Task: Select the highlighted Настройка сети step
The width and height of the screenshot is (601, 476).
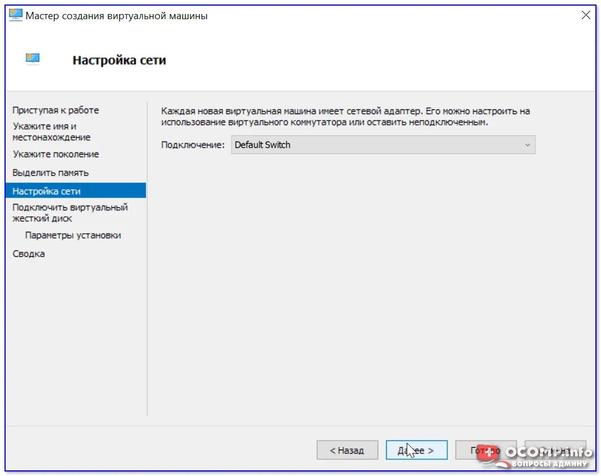Action: pyautogui.click(x=76, y=191)
